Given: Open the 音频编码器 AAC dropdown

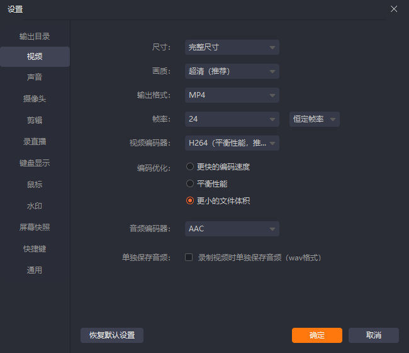Looking at the screenshot, I should pyautogui.click(x=232, y=228).
